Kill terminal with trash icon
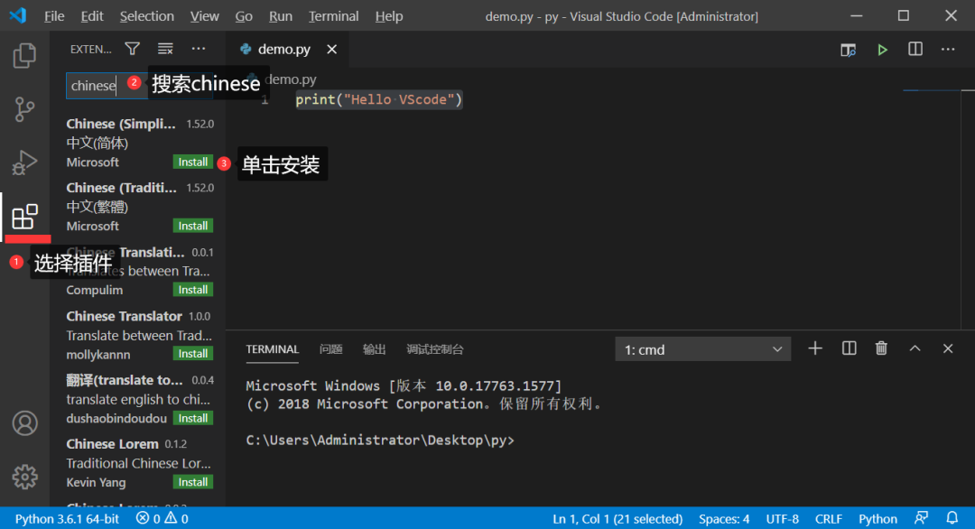975x529 pixels. coord(881,348)
